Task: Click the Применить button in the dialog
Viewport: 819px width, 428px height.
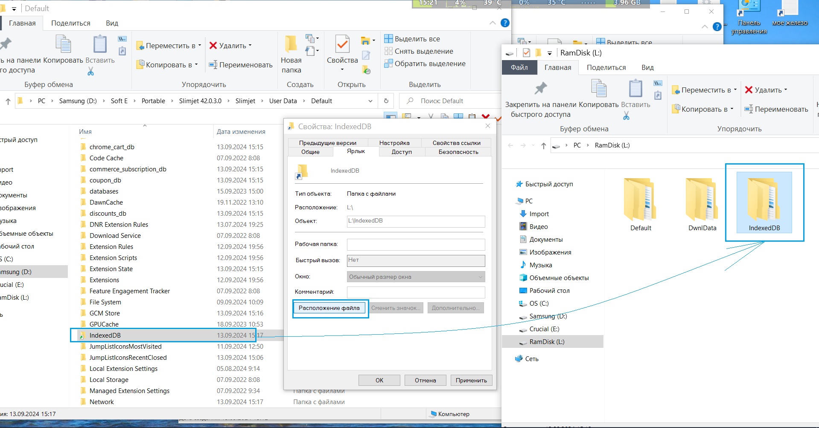Action: pyautogui.click(x=471, y=380)
